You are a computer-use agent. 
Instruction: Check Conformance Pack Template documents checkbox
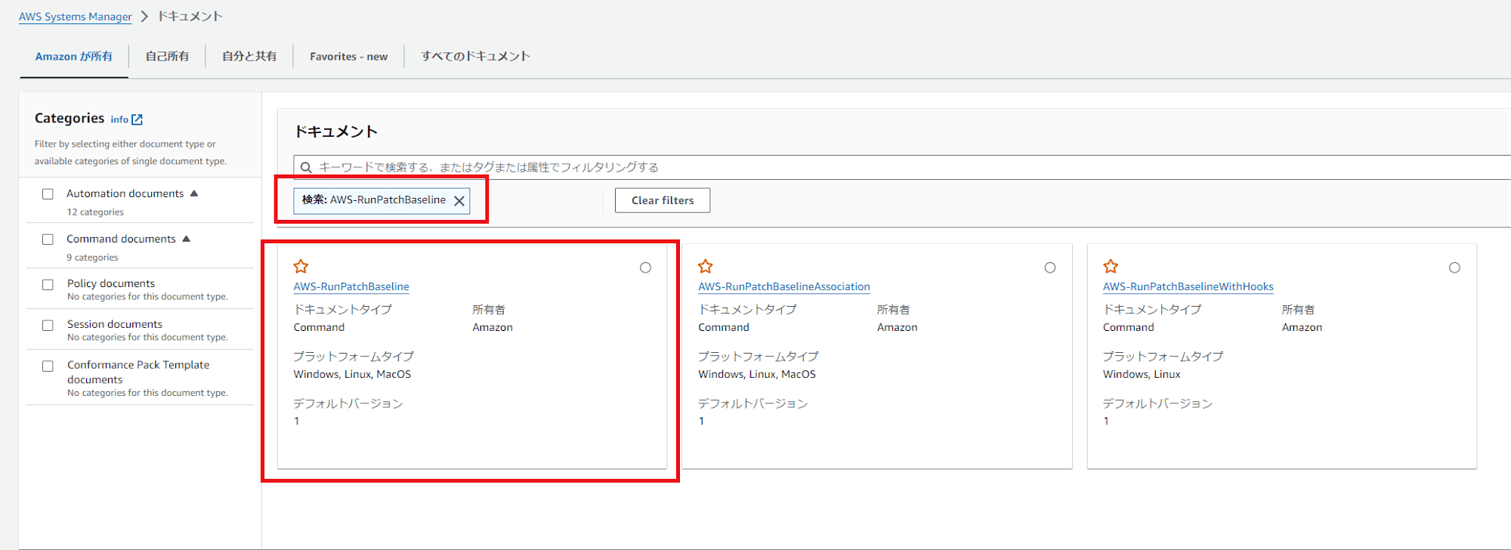pos(48,366)
